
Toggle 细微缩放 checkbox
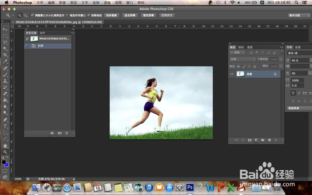click(x=89, y=15)
